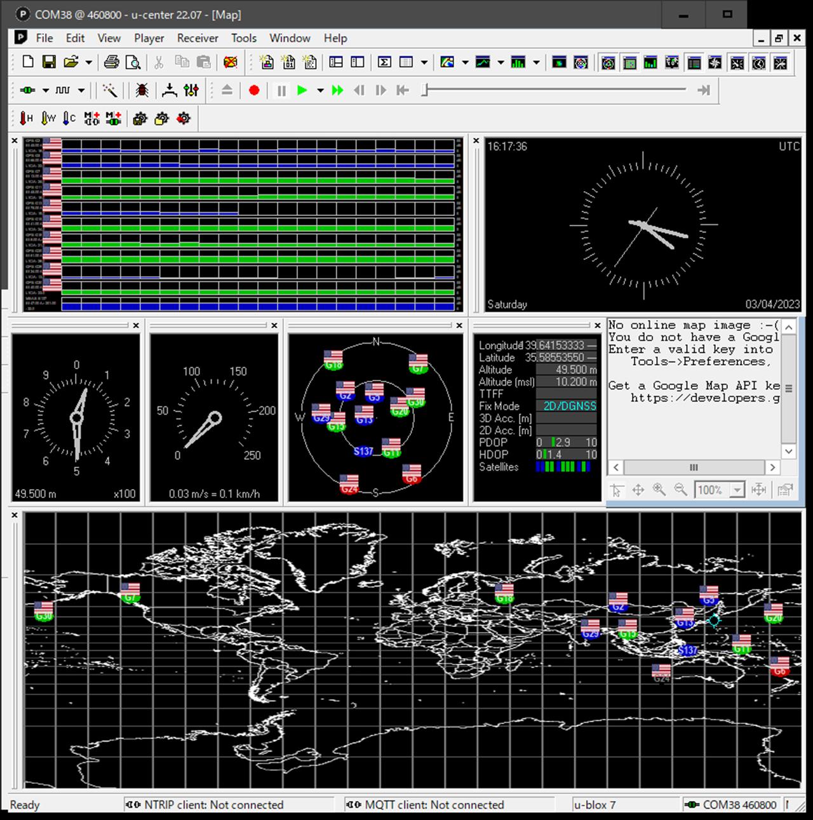This screenshot has height=820, width=813.
Task: Expand the histogram view dropdown arrow
Action: [x=536, y=62]
